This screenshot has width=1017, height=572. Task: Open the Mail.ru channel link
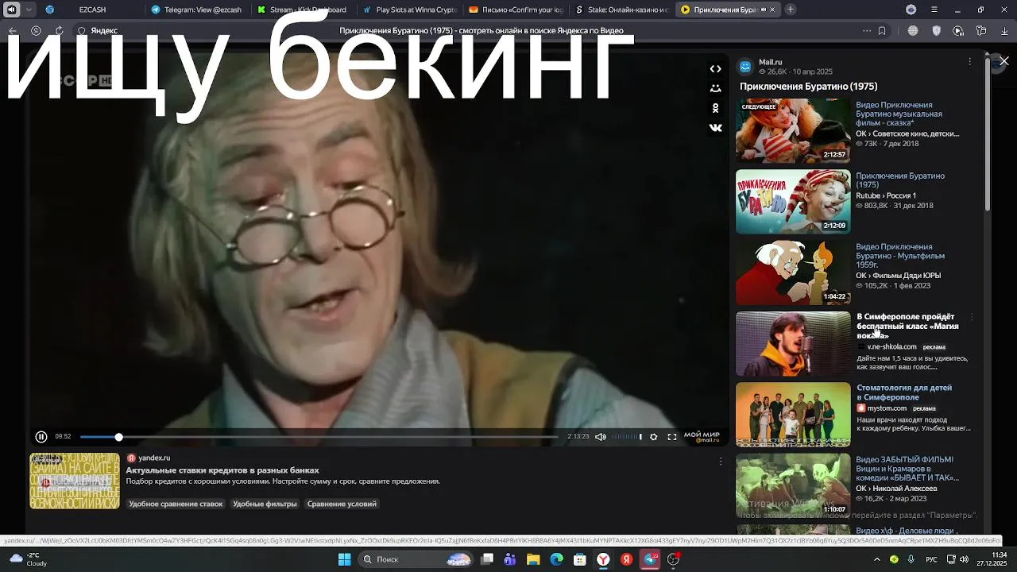[770, 62]
